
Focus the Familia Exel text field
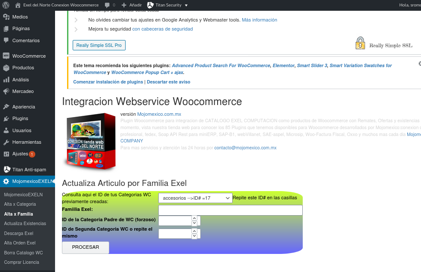(x=230, y=210)
